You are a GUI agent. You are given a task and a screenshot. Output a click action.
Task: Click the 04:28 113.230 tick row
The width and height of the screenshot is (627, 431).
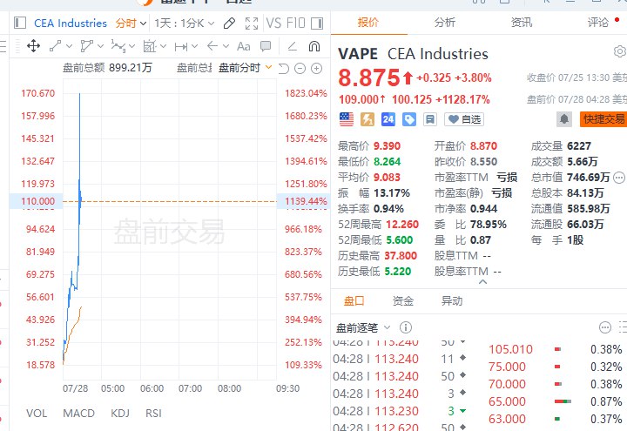tap(400, 411)
